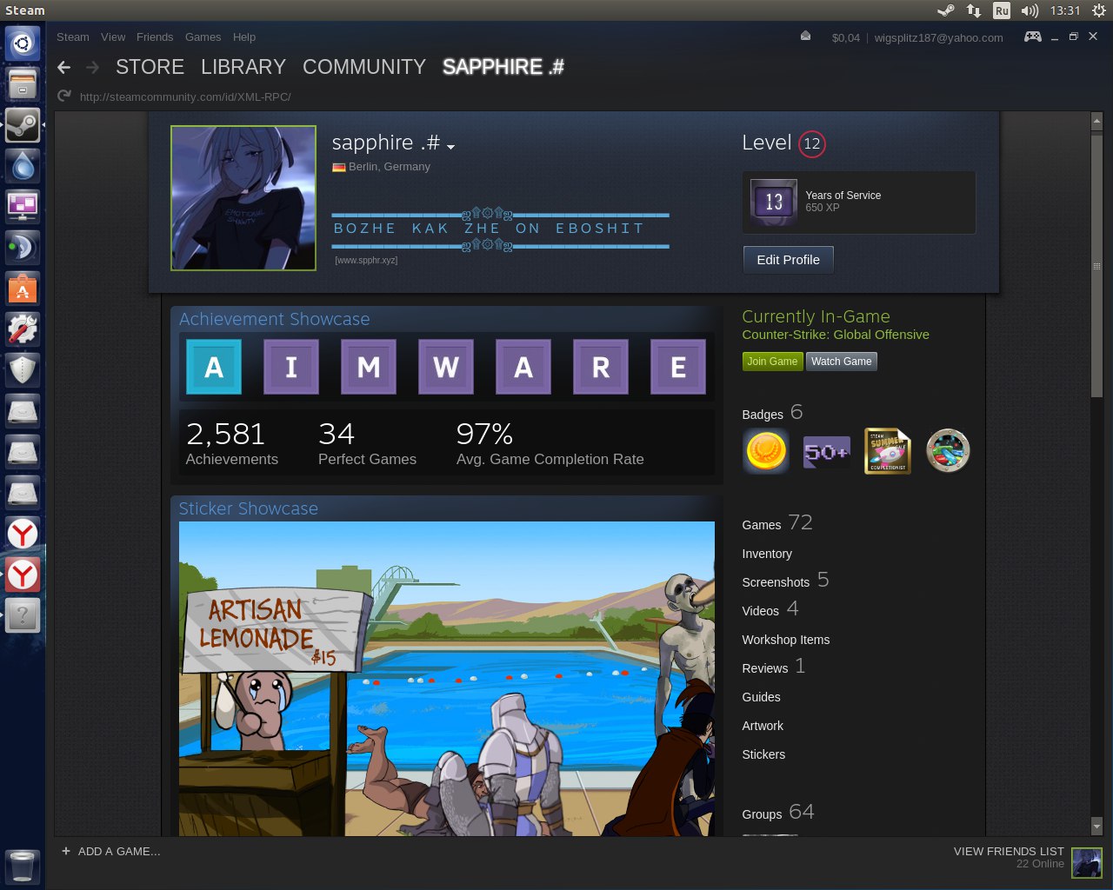Screen dimensions: 1113x890
Task: Click the letter M achievement tile
Action: pos(369,367)
